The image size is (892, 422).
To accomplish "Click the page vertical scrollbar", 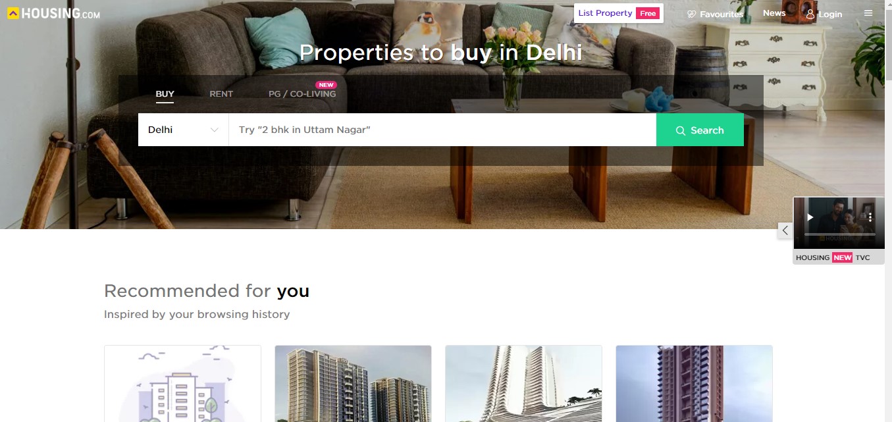I will pyautogui.click(x=888, y=211).
